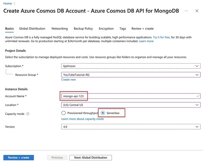203x164 pixels.
Task: Click the blue Review + create button
Action: point(19,158)
